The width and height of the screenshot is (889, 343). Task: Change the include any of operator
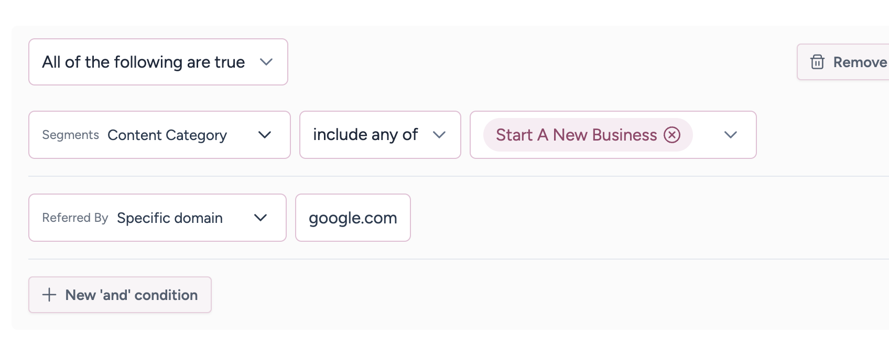click(365, 135)
